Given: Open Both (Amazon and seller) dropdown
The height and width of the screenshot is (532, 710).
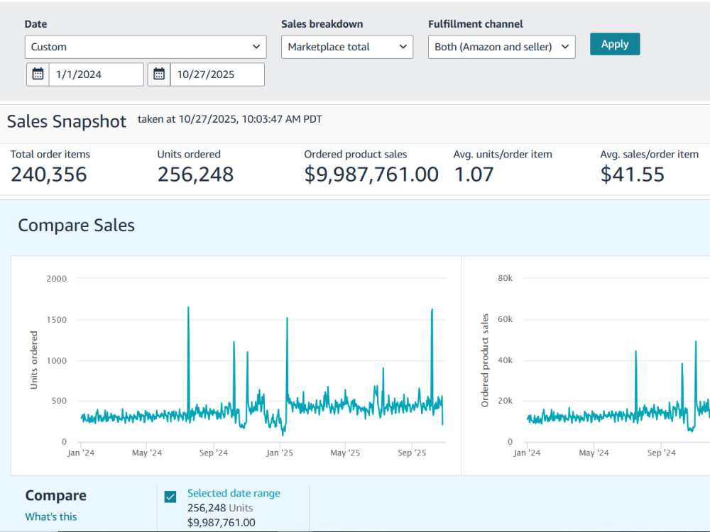Looking at the screenshot, I should 502,47.
